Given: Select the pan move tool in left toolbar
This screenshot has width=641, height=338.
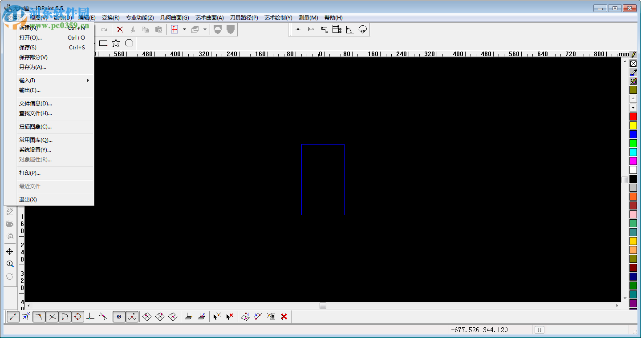Looking at the screenshot, I should [x=10, y=251].
